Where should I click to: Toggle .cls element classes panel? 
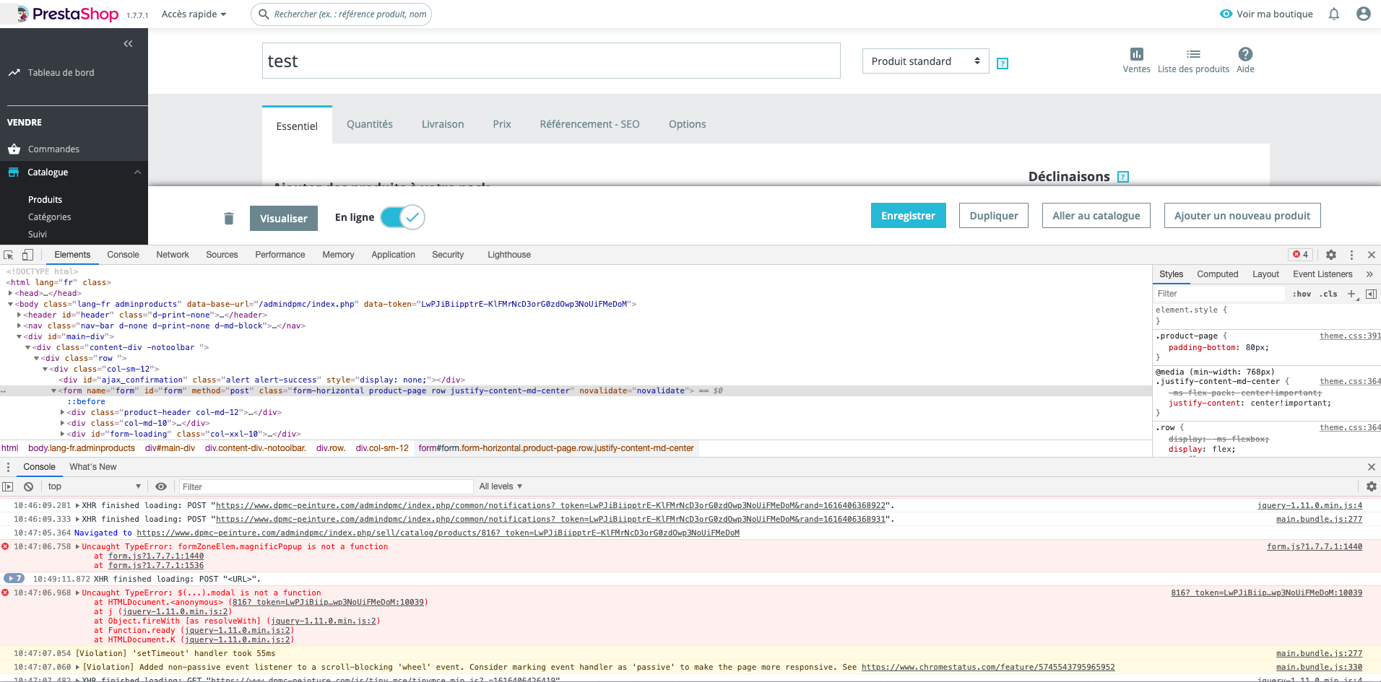point(1329,294)
